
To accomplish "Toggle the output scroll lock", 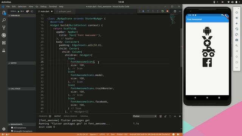I will point(165,116).
